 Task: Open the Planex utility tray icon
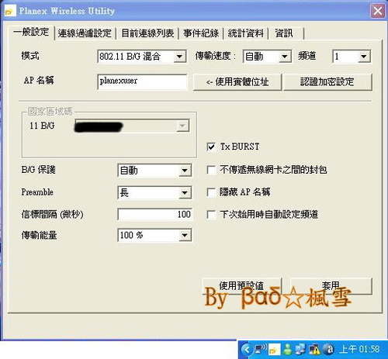tap(274, 350)
